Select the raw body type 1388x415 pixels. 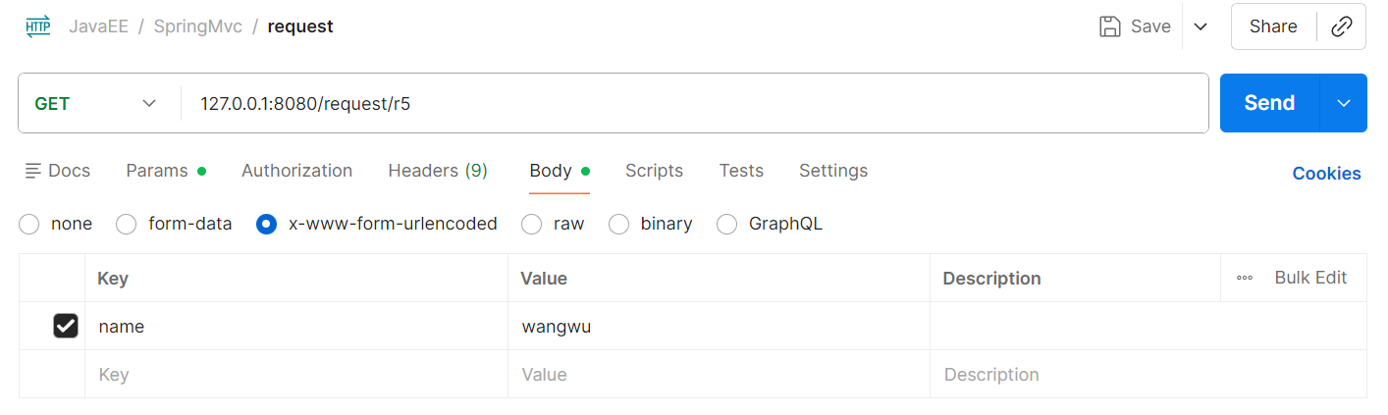click(531, 224)
